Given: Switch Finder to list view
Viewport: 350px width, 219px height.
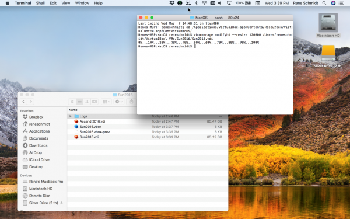Looking at the screenshot, I should (x=79, y=102).
